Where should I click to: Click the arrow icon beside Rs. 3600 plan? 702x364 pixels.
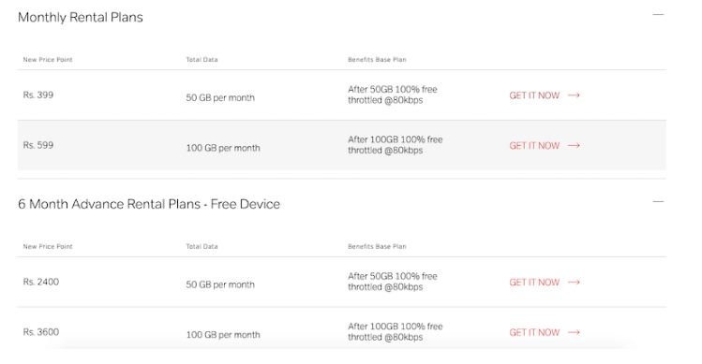[x=574, y=332]
